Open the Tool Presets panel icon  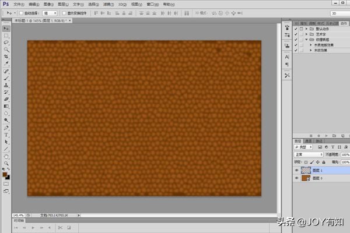coord(287,75)
